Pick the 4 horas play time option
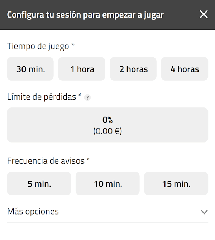The width and height of the screenshot is (215, 240). 185,69
